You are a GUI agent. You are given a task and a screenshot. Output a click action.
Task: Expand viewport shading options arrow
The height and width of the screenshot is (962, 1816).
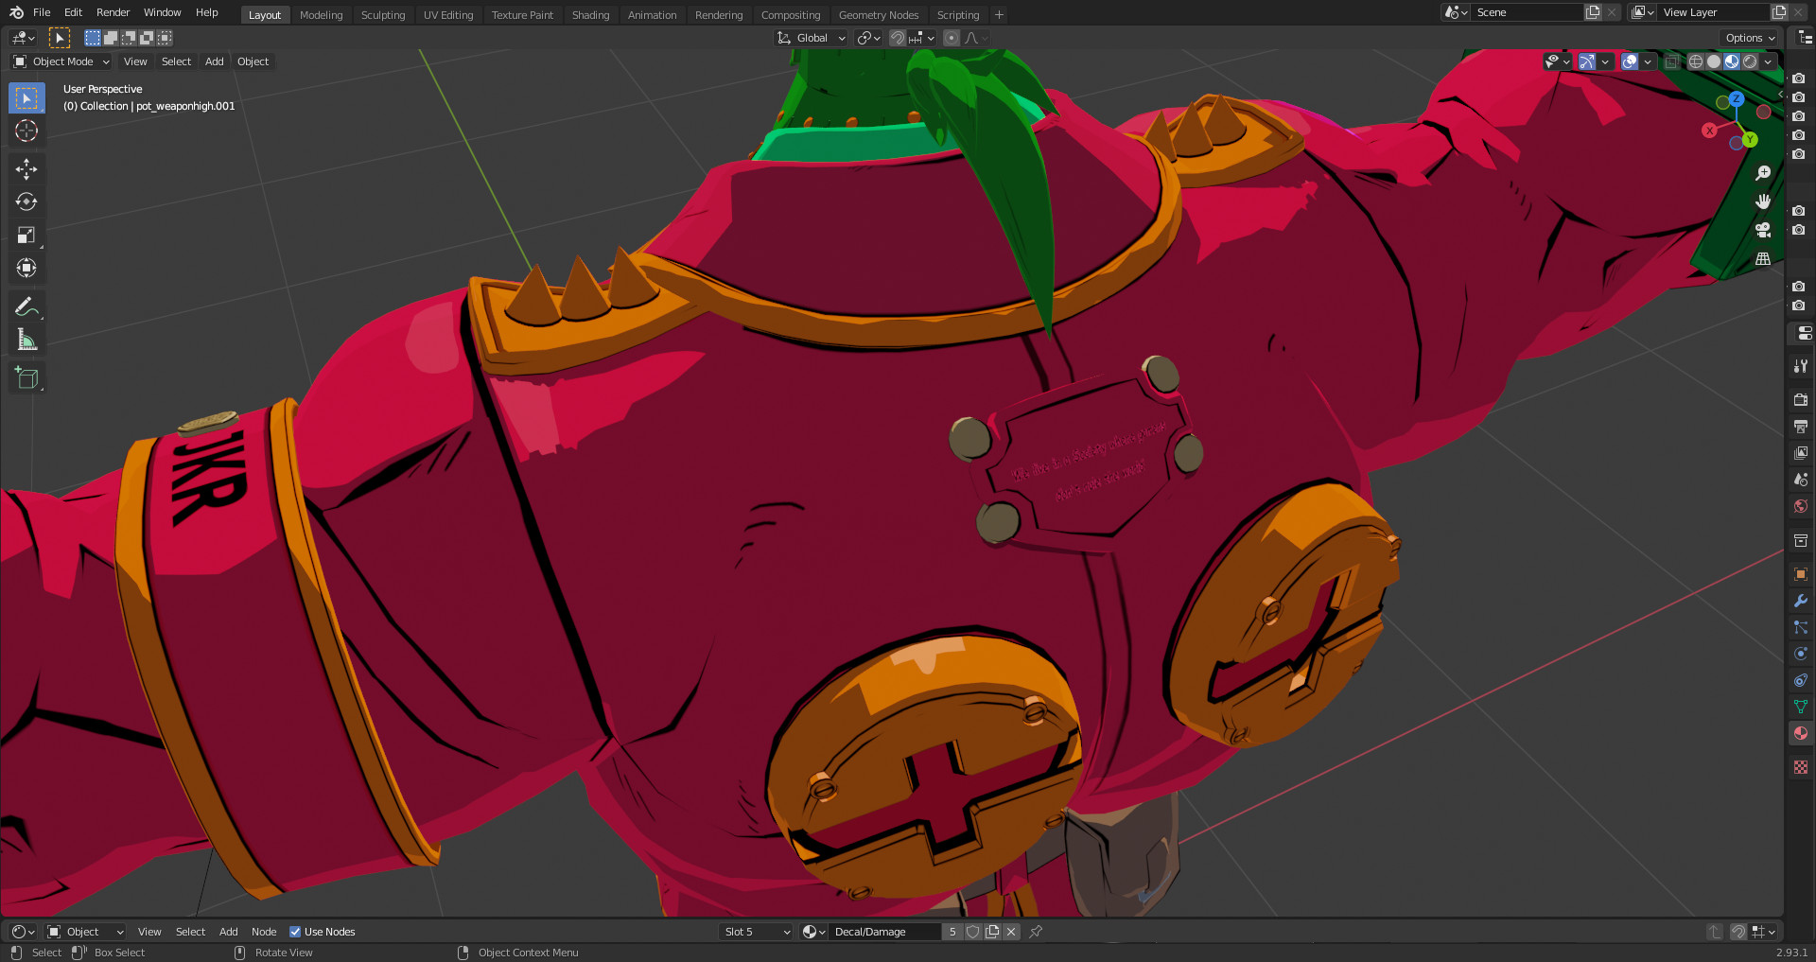click(1769, 61)
